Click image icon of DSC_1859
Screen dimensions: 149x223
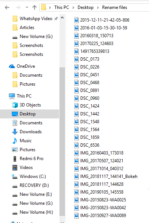pos(77,137)
